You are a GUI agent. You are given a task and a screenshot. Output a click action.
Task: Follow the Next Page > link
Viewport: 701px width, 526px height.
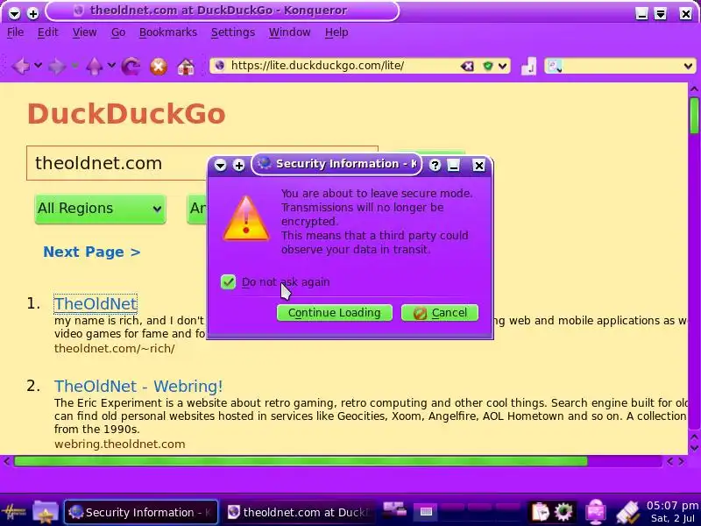(x=92, y=252)
